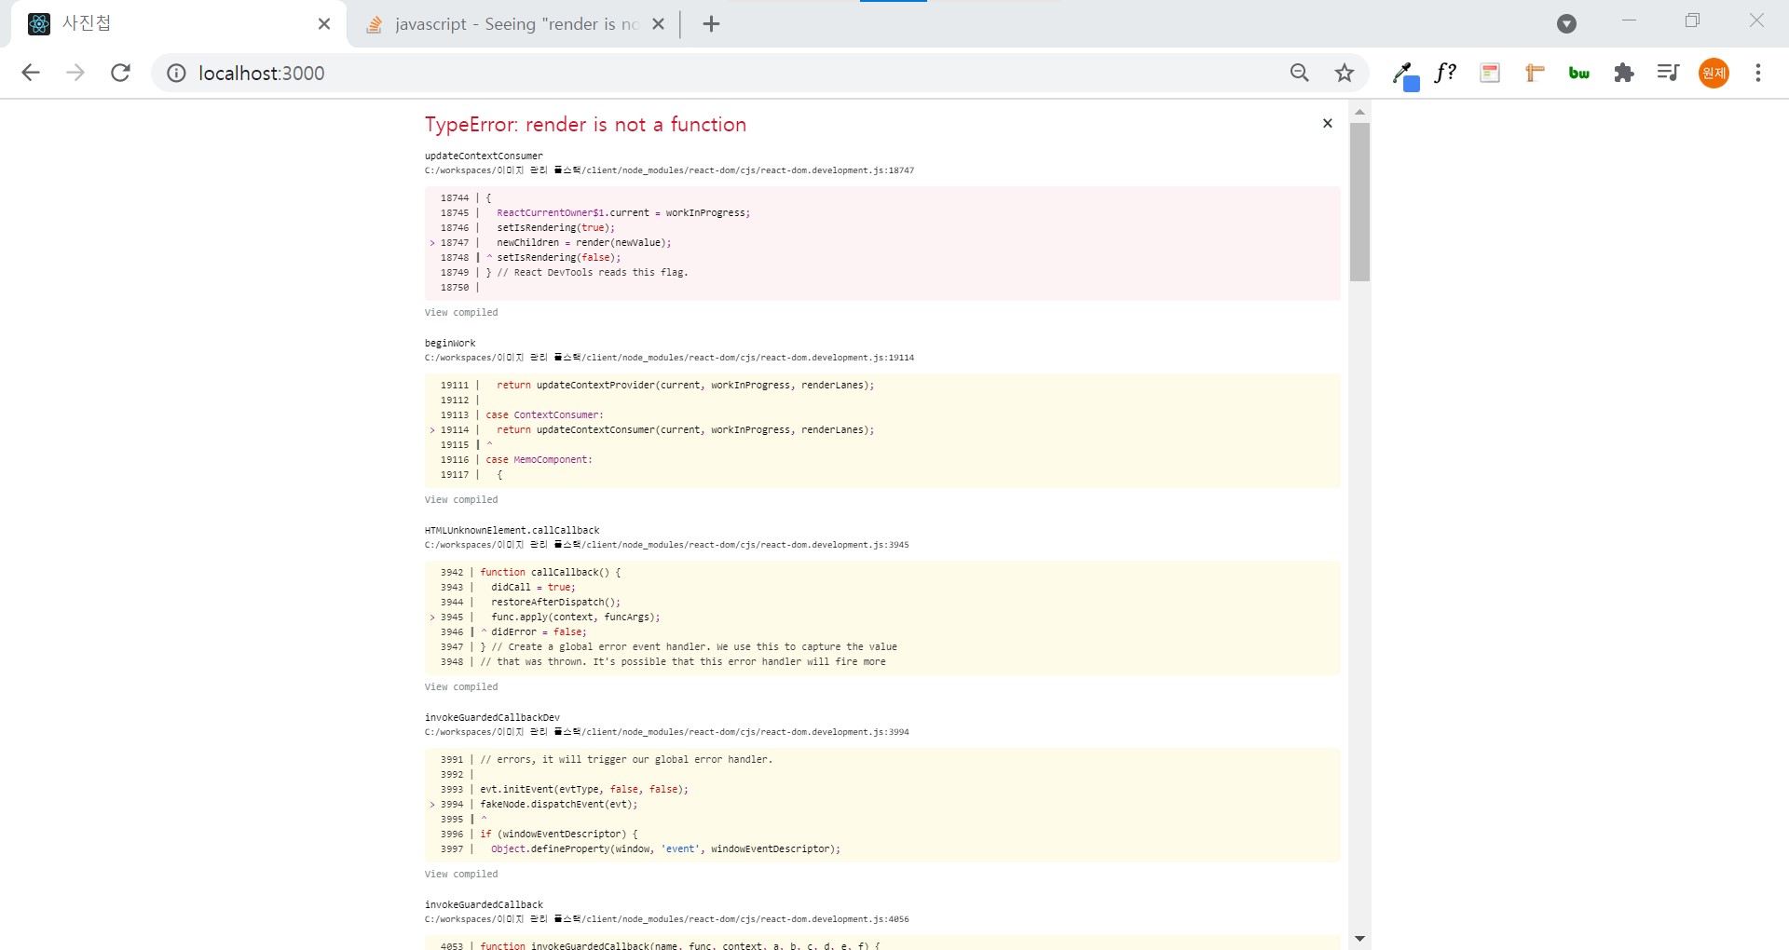The image size is (1789, 950).
Task: Click the browser back arrow
Action: coord(31,73)
